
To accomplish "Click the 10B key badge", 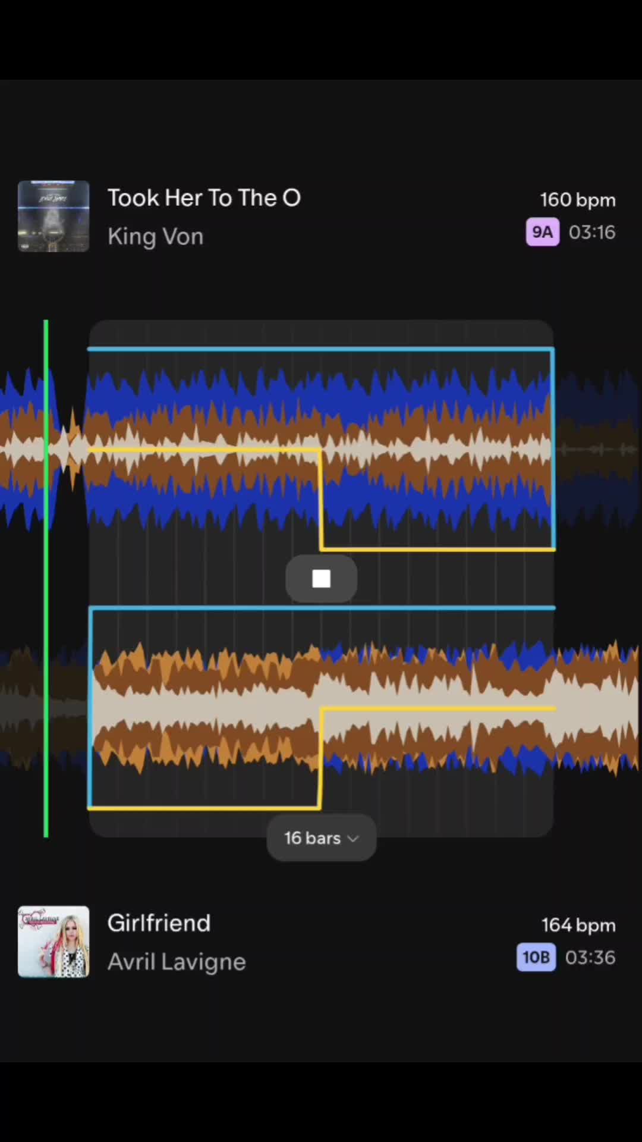I will (536, 957).
